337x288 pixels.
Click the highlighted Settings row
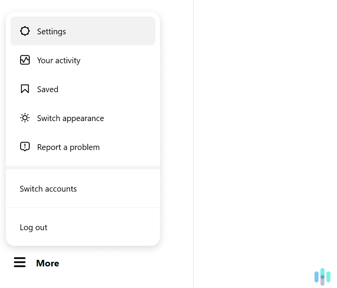(83, 31)
